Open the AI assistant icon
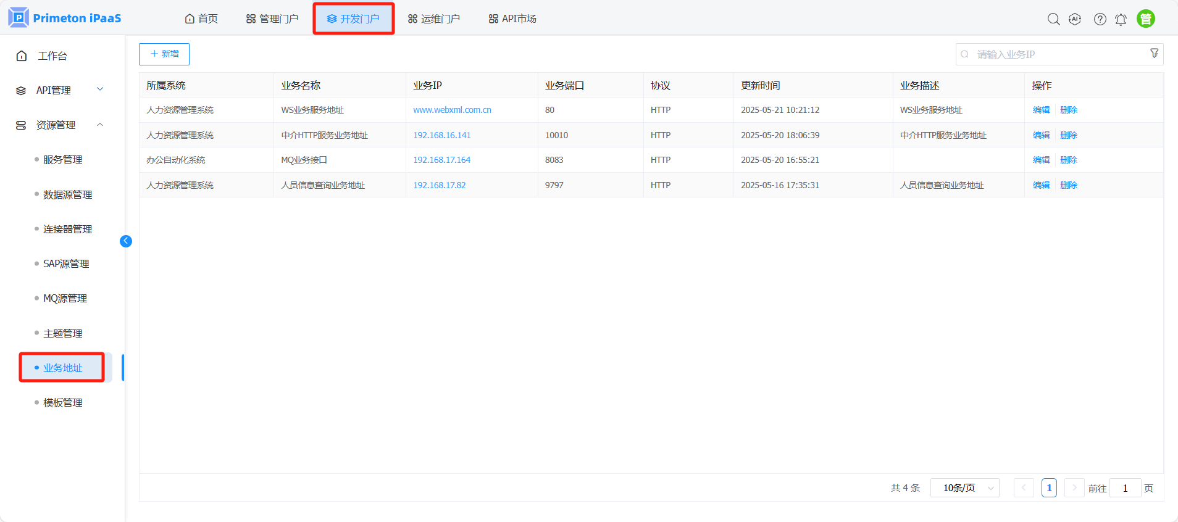1178x522 pixels. (x=1075, y=19)
